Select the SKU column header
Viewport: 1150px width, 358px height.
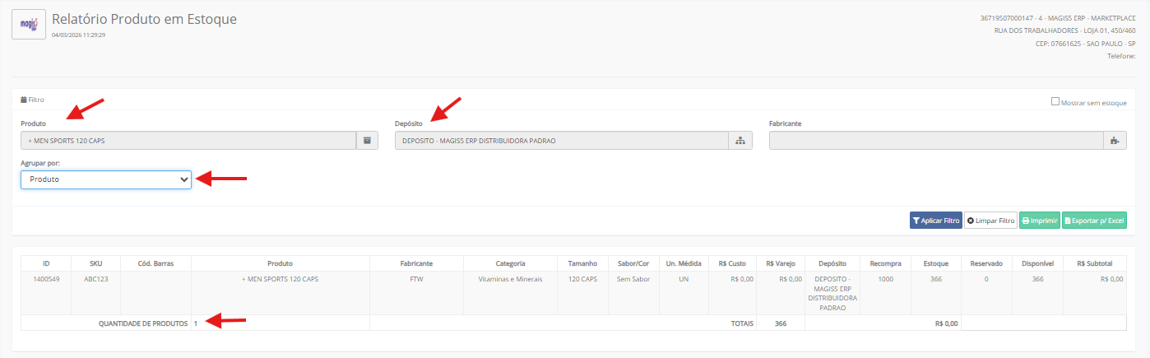pyautogui.click(x=96, y=263)
